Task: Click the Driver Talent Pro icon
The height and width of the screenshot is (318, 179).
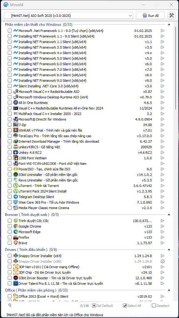Action: tap(16, 284)
